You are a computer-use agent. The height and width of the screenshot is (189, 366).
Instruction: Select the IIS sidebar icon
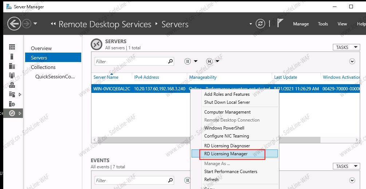point(12,104)
